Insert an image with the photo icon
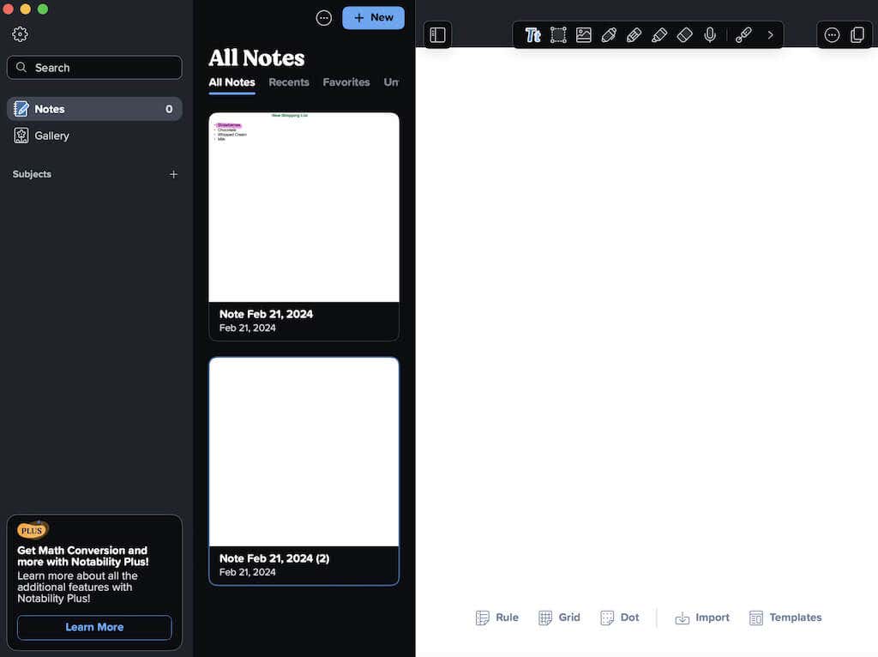Image resolution: width=878 pixels, height=657 pixels. pos(583,35)
